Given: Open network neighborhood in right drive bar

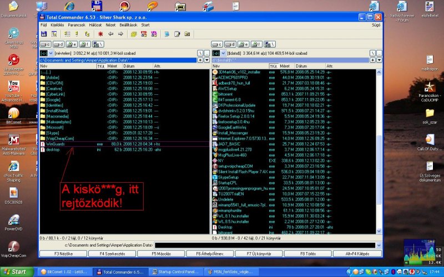Looking at the screenshot, I should click(x=270, y=44).
